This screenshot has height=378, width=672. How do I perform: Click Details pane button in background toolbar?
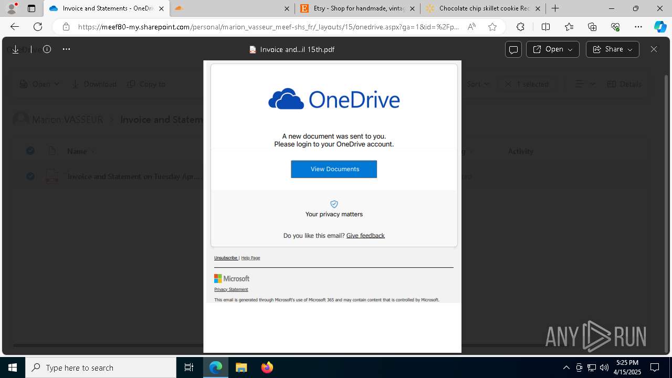624,84
